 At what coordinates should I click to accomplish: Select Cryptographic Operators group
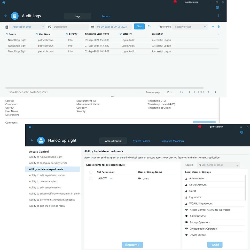point(214,229)
